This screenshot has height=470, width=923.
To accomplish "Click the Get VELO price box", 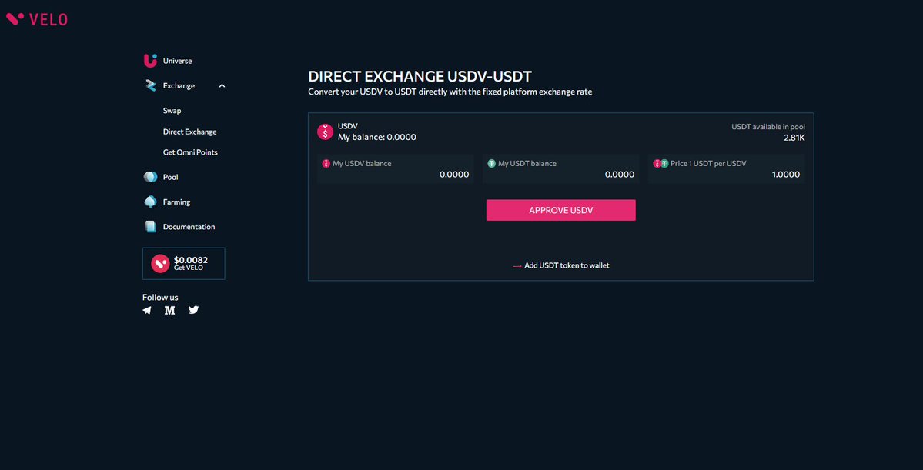I will [184, 264].
